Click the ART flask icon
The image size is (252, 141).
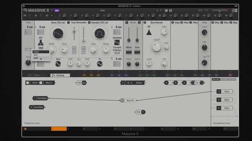coord(41,43)
